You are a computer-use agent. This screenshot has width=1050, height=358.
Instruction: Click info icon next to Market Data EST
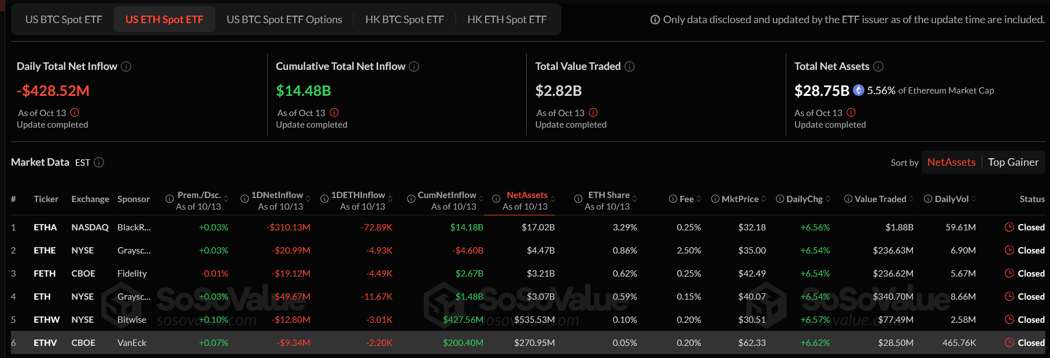coord(99,162)
